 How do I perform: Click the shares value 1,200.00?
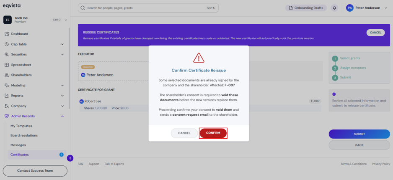pyautogui.click(x=101, y=108)
